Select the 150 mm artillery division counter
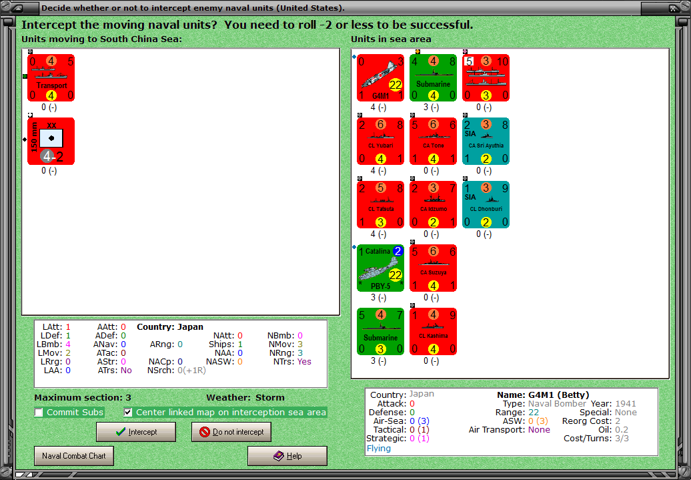This screenshot has width=691, height=480. pyautogui.click(x=51, y=141)
